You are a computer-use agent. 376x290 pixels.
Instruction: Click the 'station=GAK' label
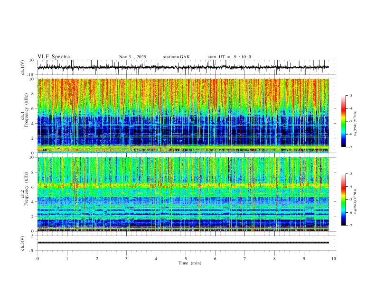tap(176, 57)
